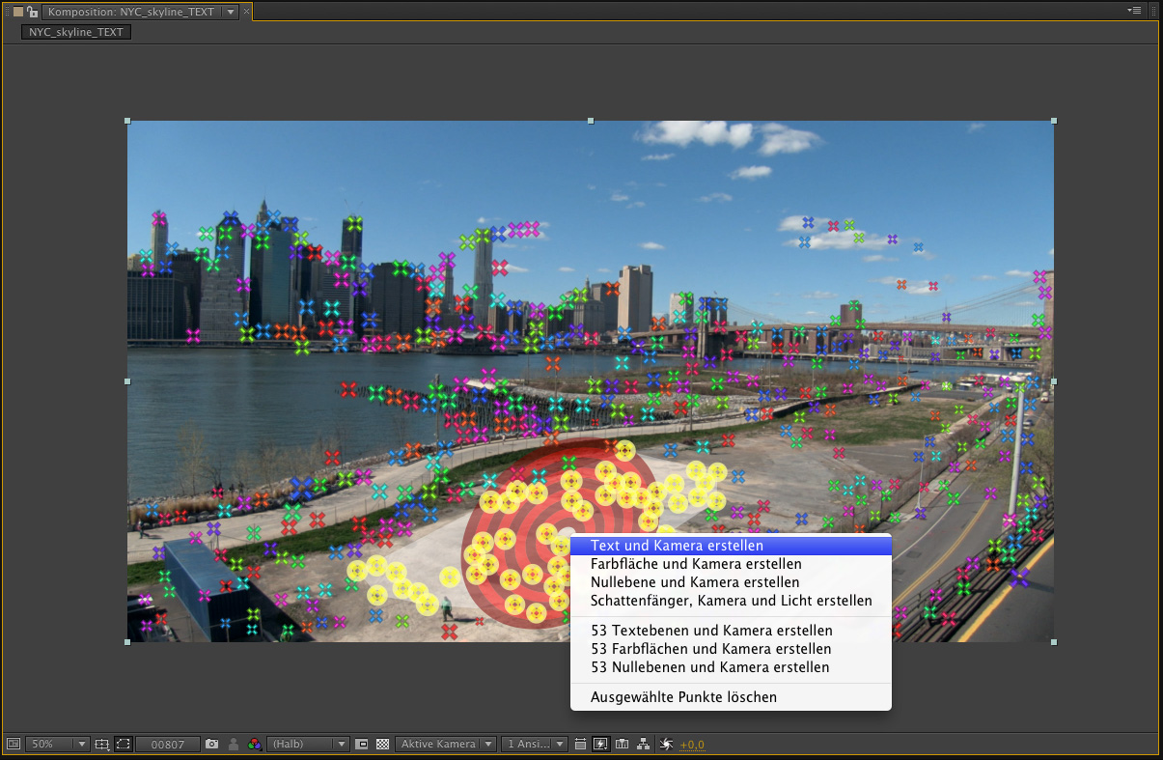
Task: Toggle mask and shape path visibility
Action: pos(124,745)
